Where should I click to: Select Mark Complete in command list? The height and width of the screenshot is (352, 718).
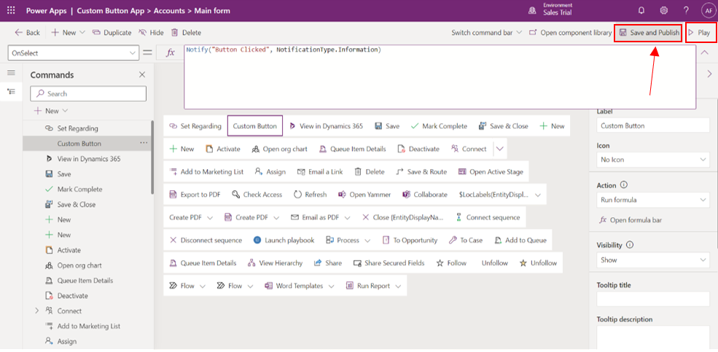coord(79,189)
